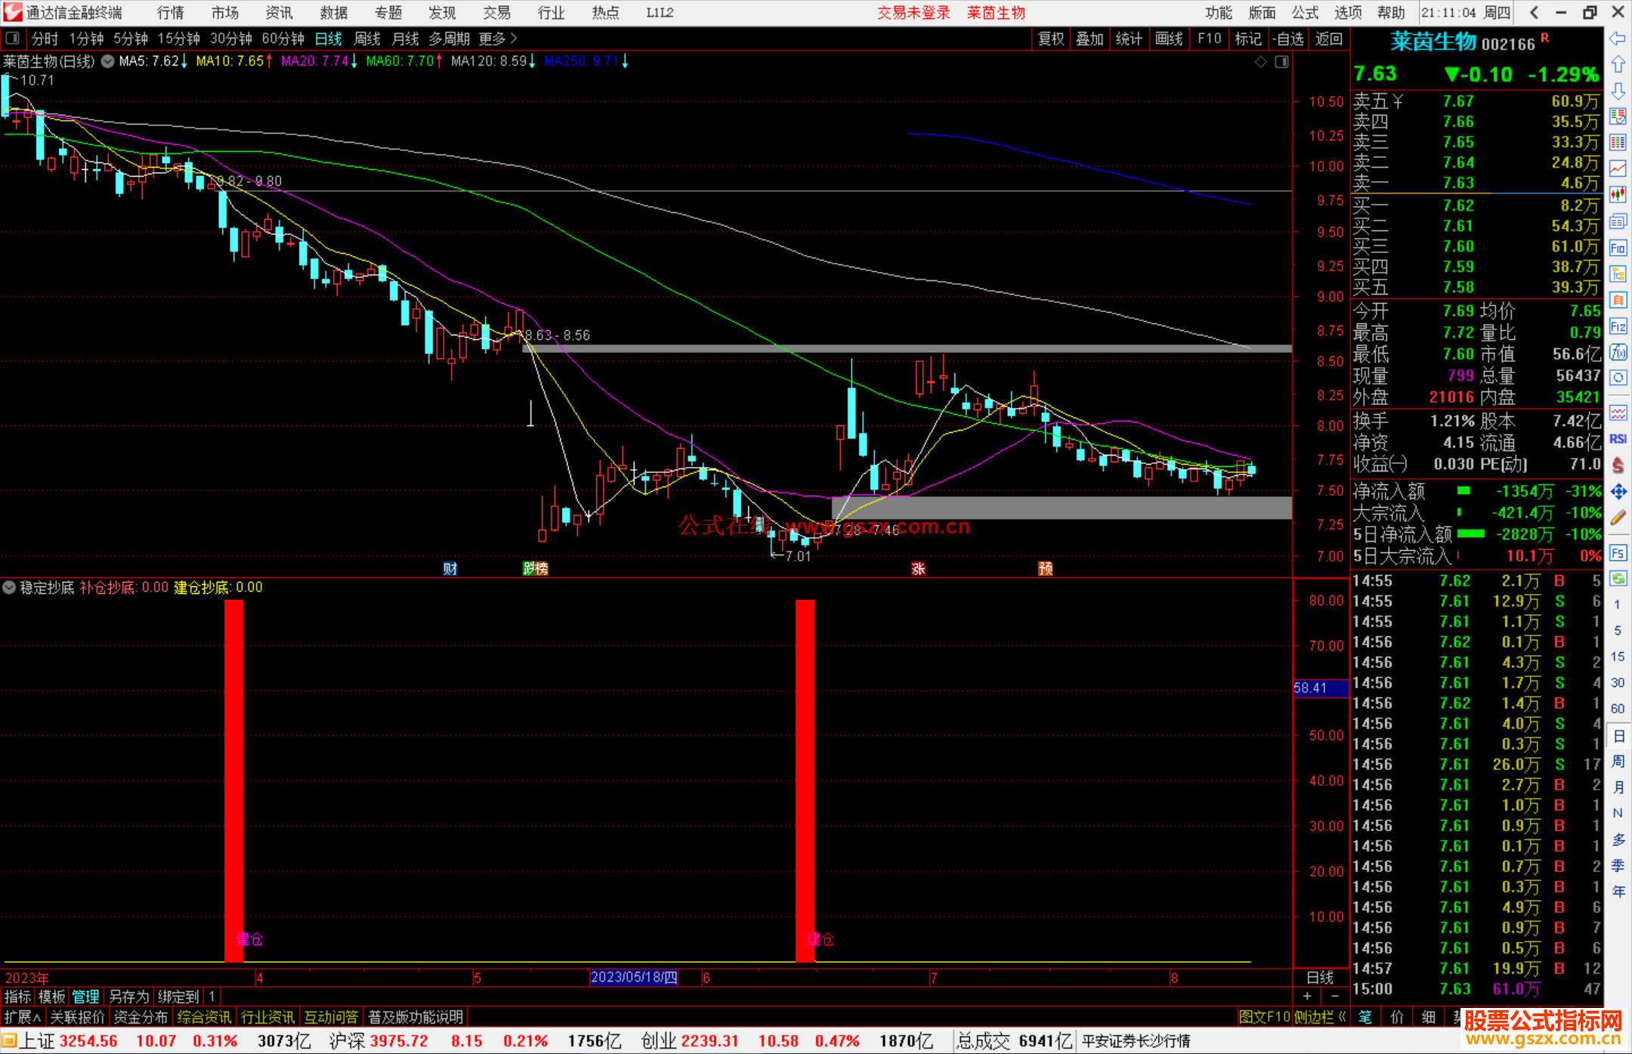
Task: Switch to the 周线 period tab
Action: [367, 39]
